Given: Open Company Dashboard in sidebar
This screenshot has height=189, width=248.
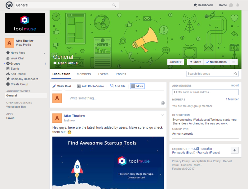Looking at the screenshot, I should (22, 79).
